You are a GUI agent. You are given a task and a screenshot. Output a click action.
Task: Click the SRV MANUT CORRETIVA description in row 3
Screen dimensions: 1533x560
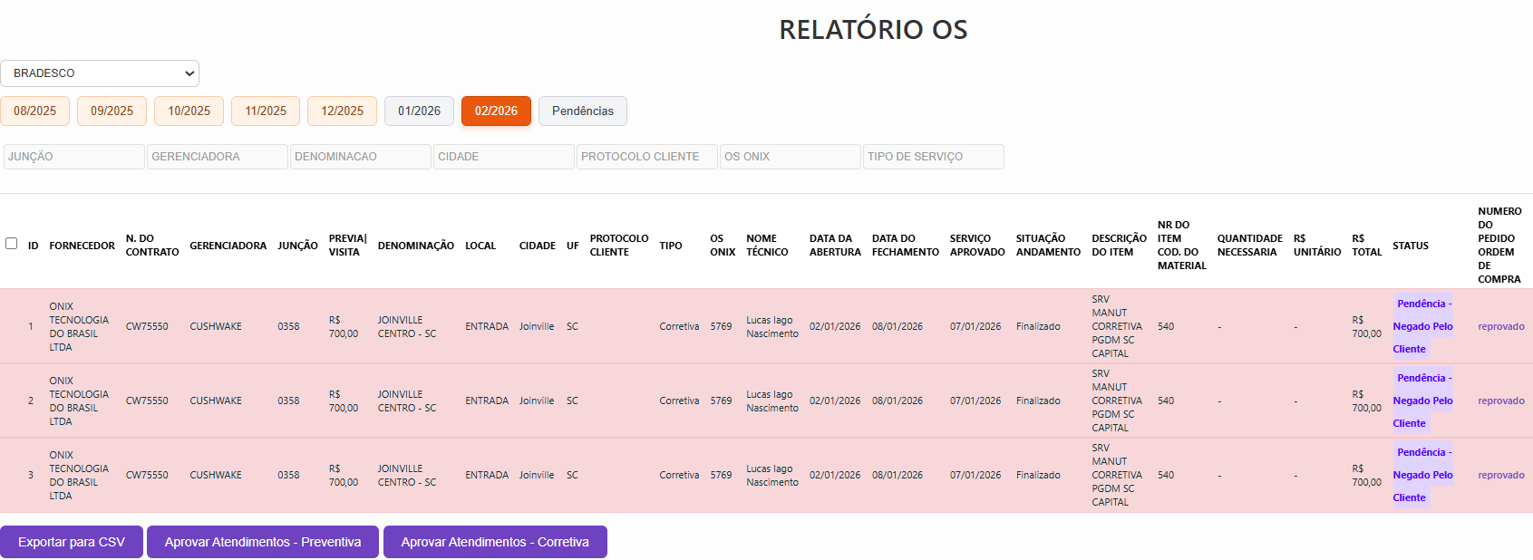(1117, 475)
